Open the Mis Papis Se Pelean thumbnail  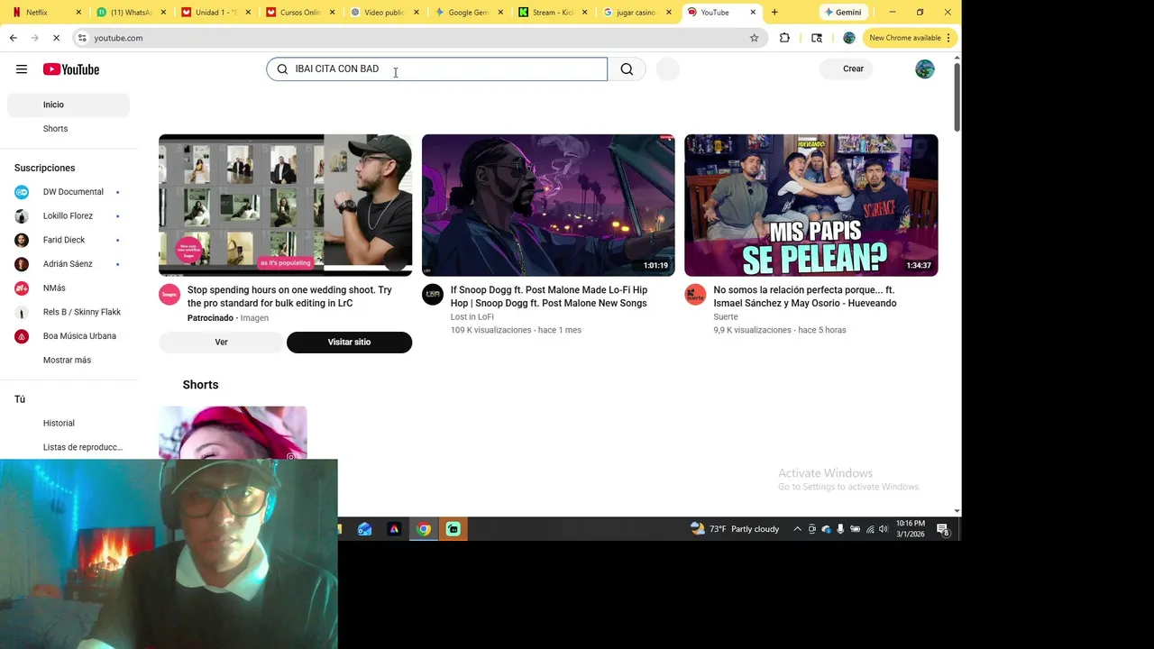811,206
